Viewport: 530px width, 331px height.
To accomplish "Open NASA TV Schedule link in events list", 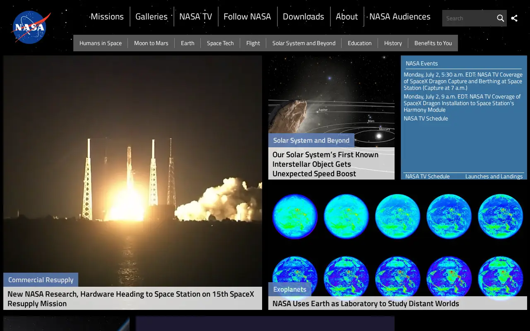I will [x=426, y=118].
